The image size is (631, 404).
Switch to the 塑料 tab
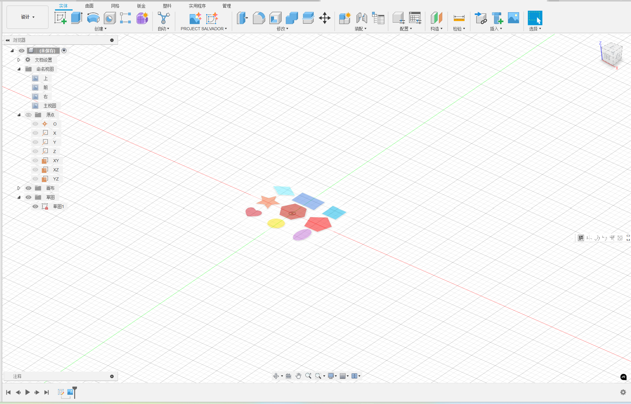click(x=167, y=6)
